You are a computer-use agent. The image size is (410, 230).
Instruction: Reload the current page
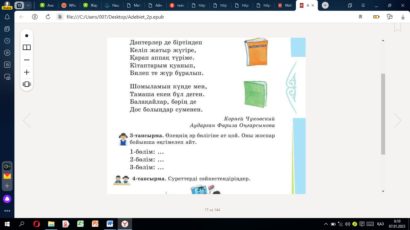(48, 17)
